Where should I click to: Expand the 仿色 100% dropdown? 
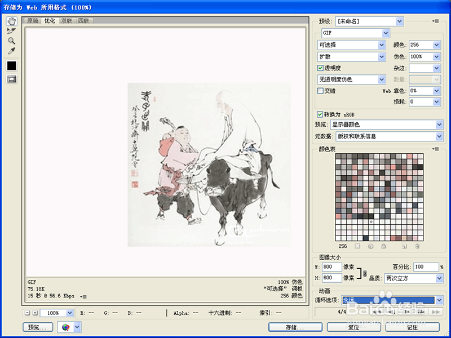[436, 57]
